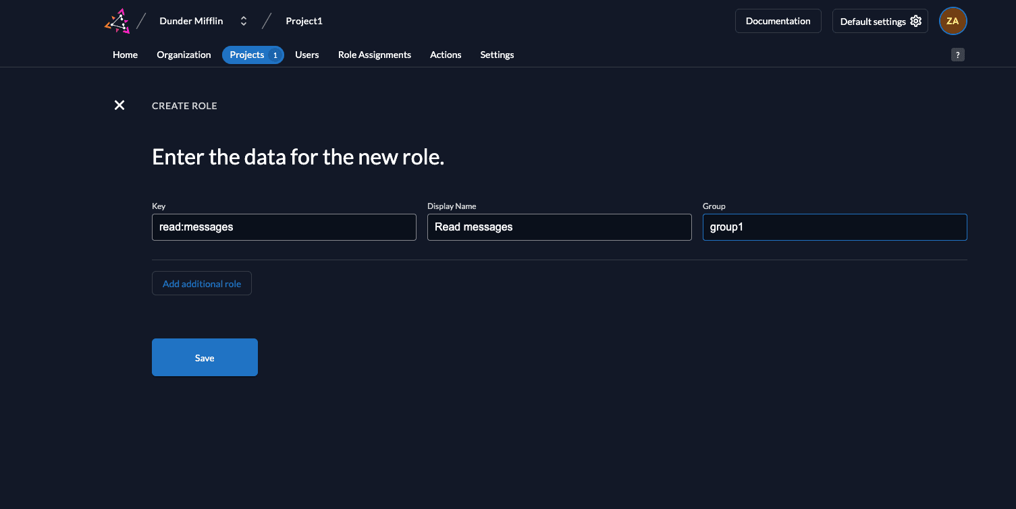Click the Dunder Mifflin breadcrumb
The width and height of the screenshot is (1016, 509).
pyautogui.click(x=191, y=21)
